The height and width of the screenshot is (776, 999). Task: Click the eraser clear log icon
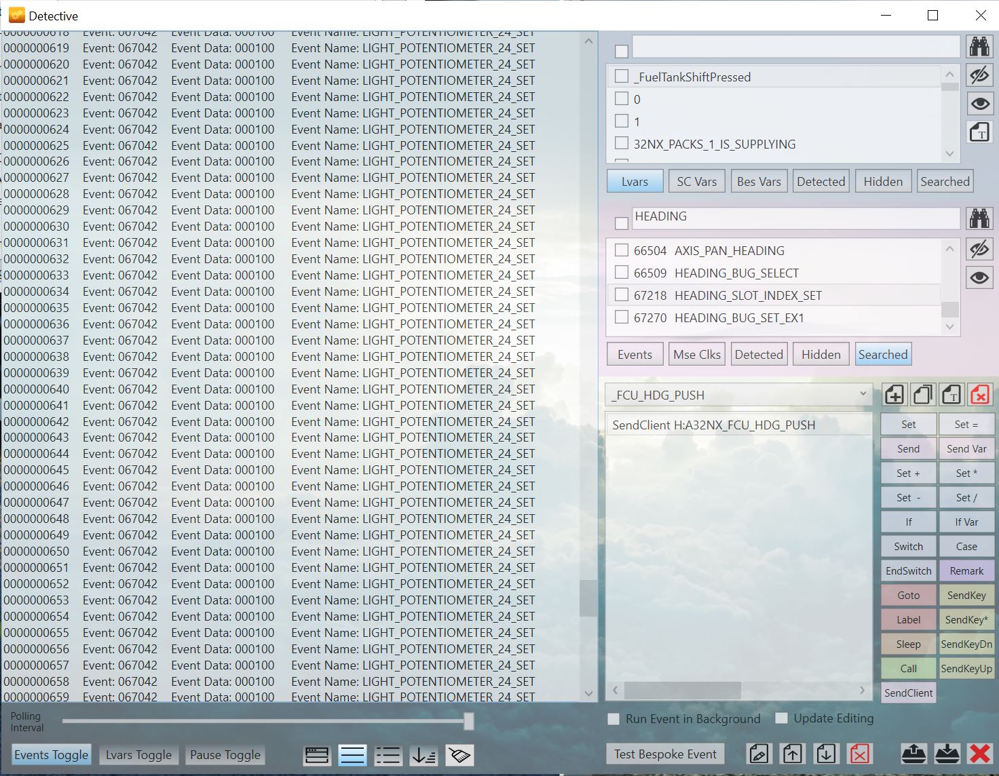pos(459,755)
